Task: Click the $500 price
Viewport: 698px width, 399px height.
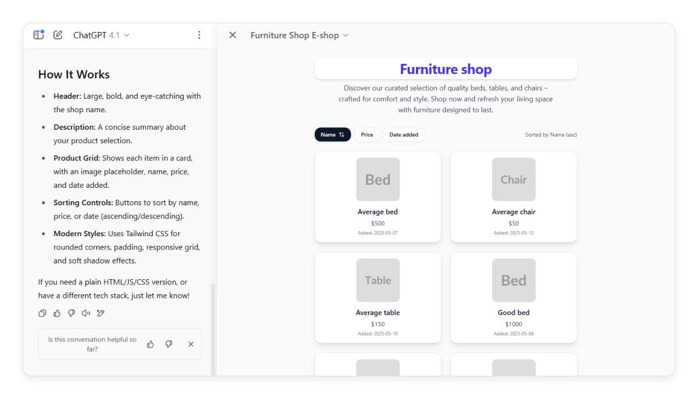Action: pyautogui.click(x=378, y=223)
